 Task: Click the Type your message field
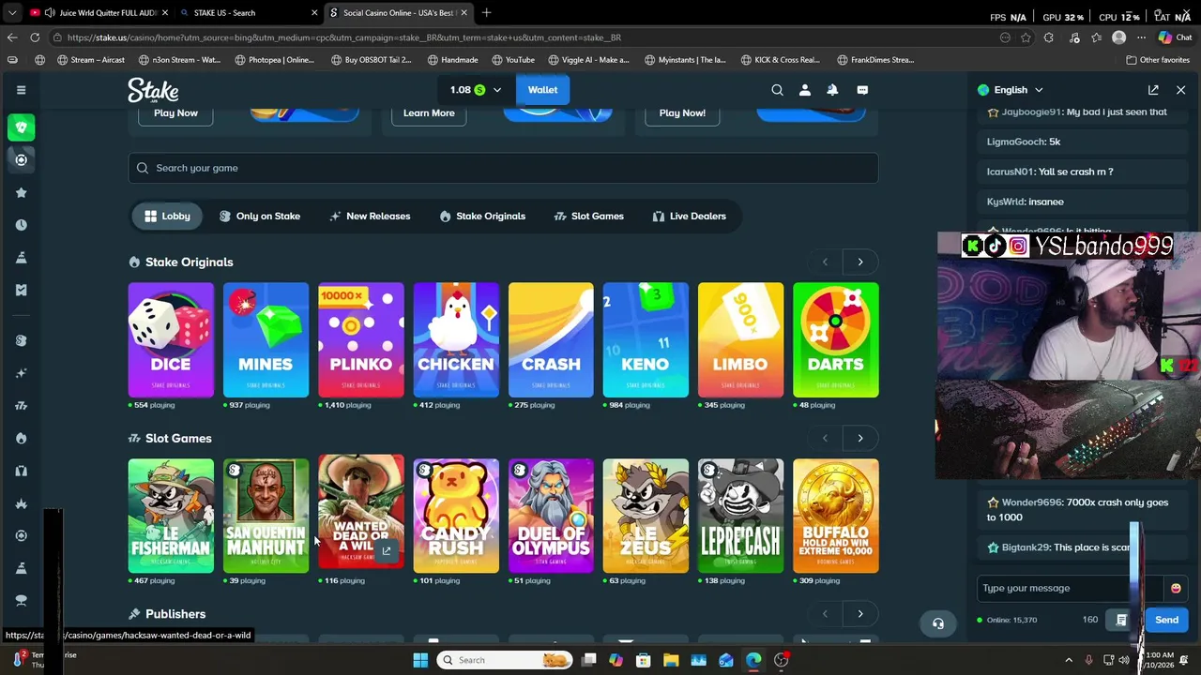click(x=1070, y=588)
